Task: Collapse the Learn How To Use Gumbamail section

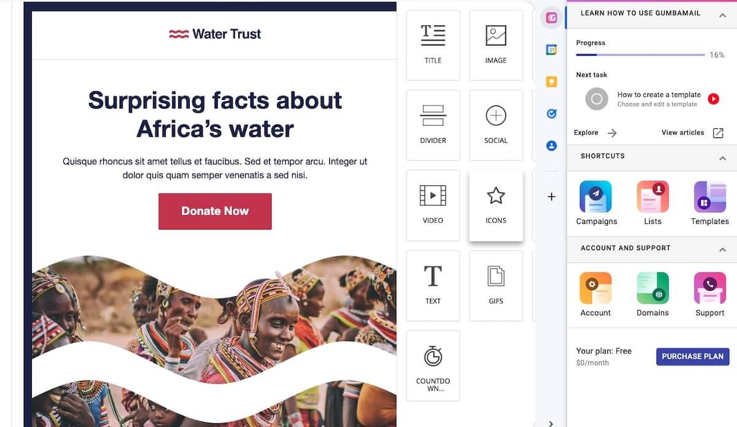Action: pyautogui.click(x=722, y=15)
